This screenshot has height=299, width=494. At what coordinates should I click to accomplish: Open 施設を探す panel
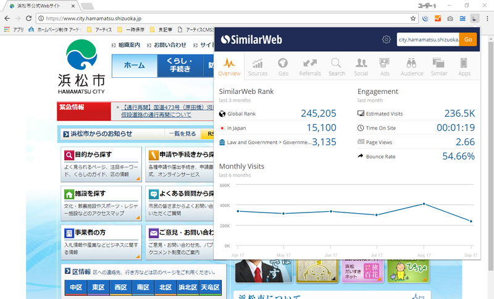pos(101,203)
